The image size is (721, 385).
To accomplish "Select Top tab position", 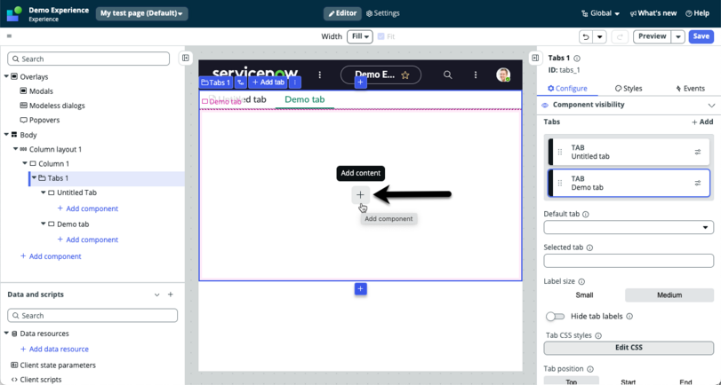I will (x=572, y=381).
